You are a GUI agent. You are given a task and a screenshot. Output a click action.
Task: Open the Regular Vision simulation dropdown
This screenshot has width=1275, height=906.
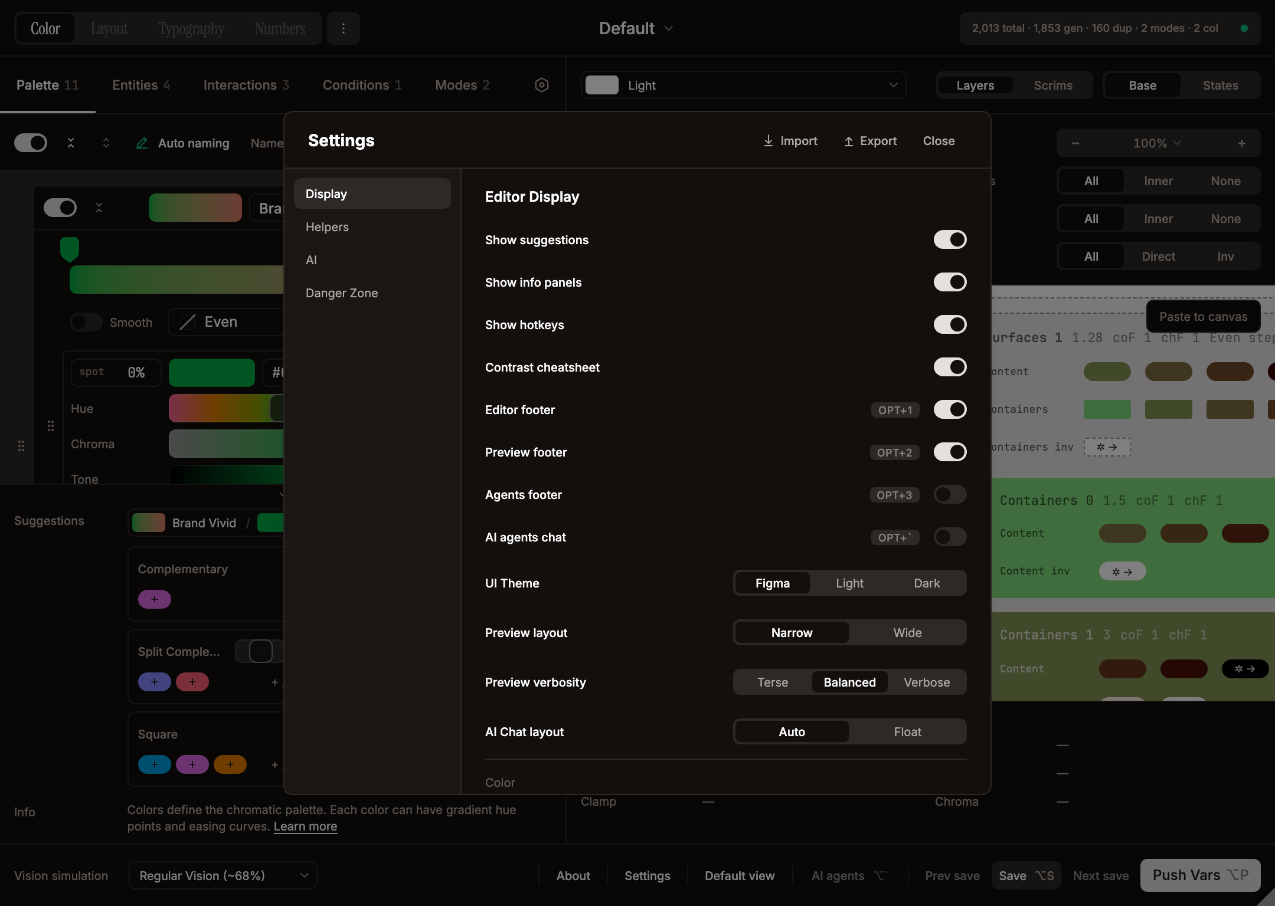coord(223,875)
